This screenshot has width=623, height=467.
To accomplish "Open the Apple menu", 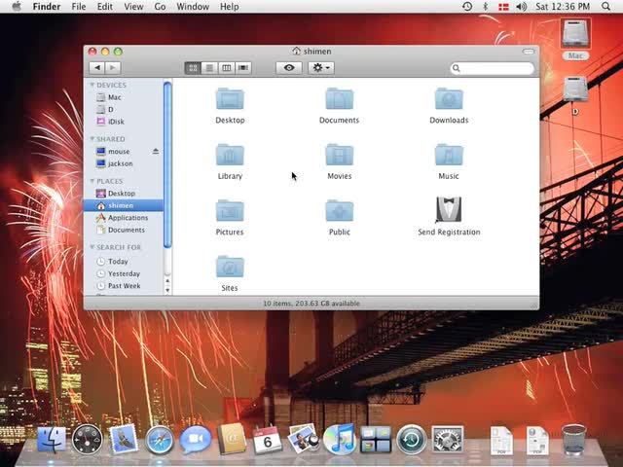I will tap(17, 7).
